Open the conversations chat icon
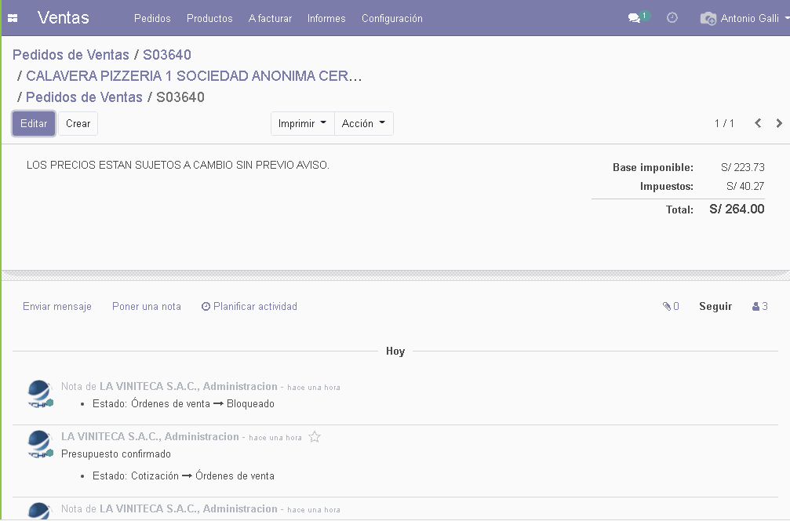Screen dimensions: 790x521 635,18
